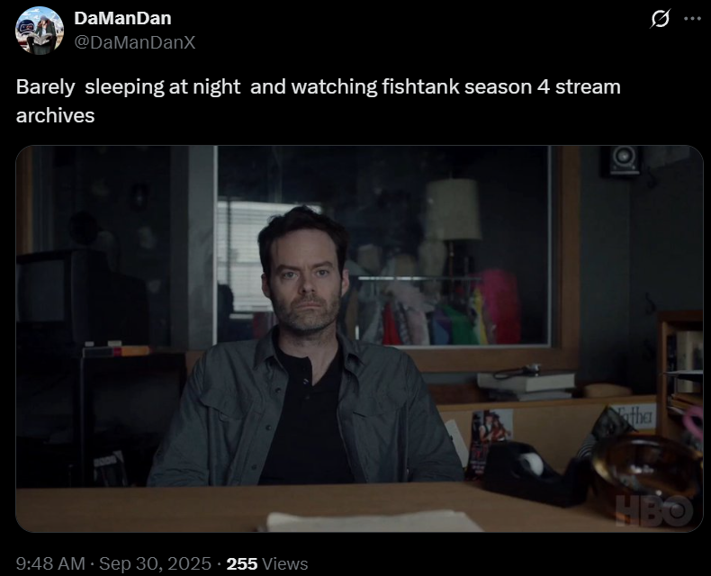Click the 255 Views count

267,563
